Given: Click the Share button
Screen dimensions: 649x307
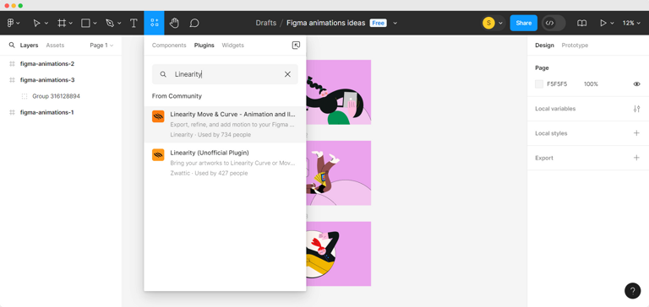Looking at the screenshot, I should (524, 23).
